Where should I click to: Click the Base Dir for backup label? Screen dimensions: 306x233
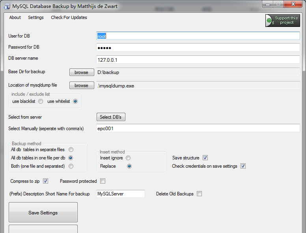[27, 72]
